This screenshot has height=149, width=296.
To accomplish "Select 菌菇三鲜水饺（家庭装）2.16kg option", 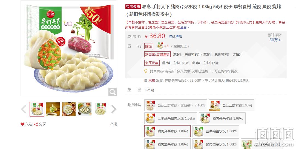I will pyautogui.click(x=176, y=105).
